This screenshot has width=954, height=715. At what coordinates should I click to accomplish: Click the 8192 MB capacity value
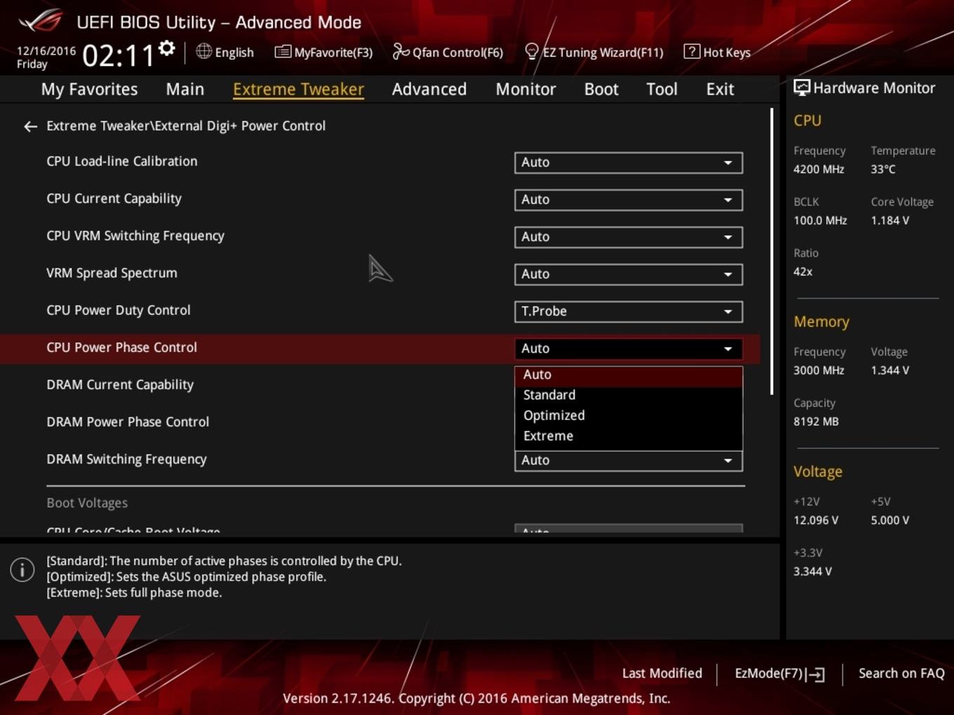pos(816,421)
